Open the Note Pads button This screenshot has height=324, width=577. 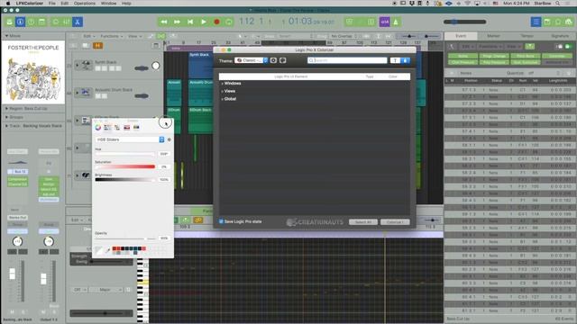coord(547,22)
